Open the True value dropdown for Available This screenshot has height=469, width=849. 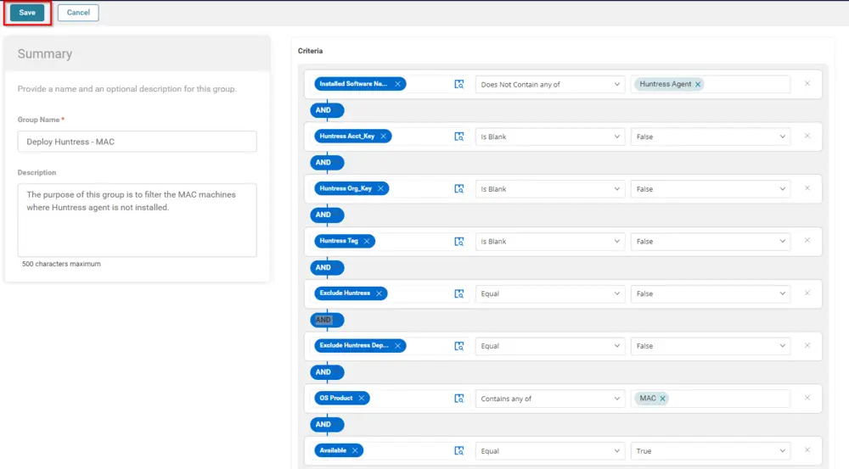pos(710,450)
